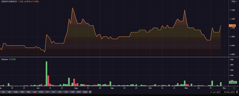Click the green 6.876M volume tag on axis

pyautogui.click(x=233, y=82)
